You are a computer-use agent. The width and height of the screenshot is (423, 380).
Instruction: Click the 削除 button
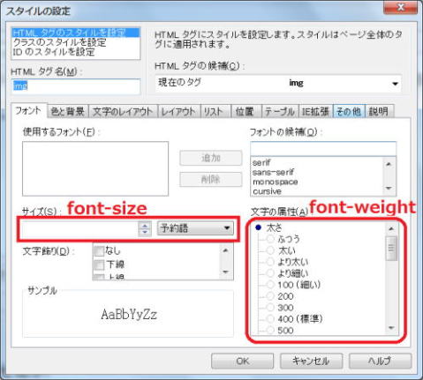point(211,179)
